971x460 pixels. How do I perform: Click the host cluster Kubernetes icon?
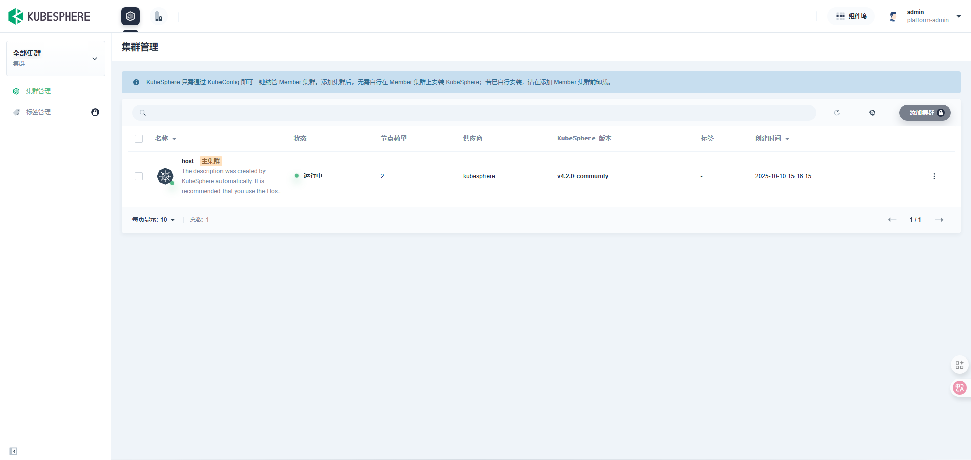165,176
